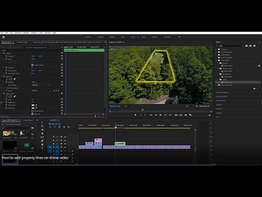Image resolution: width=262 pixels, height=197 pixels.
Task: Open the Program monitor button editor plus
Action: (210, 115)
